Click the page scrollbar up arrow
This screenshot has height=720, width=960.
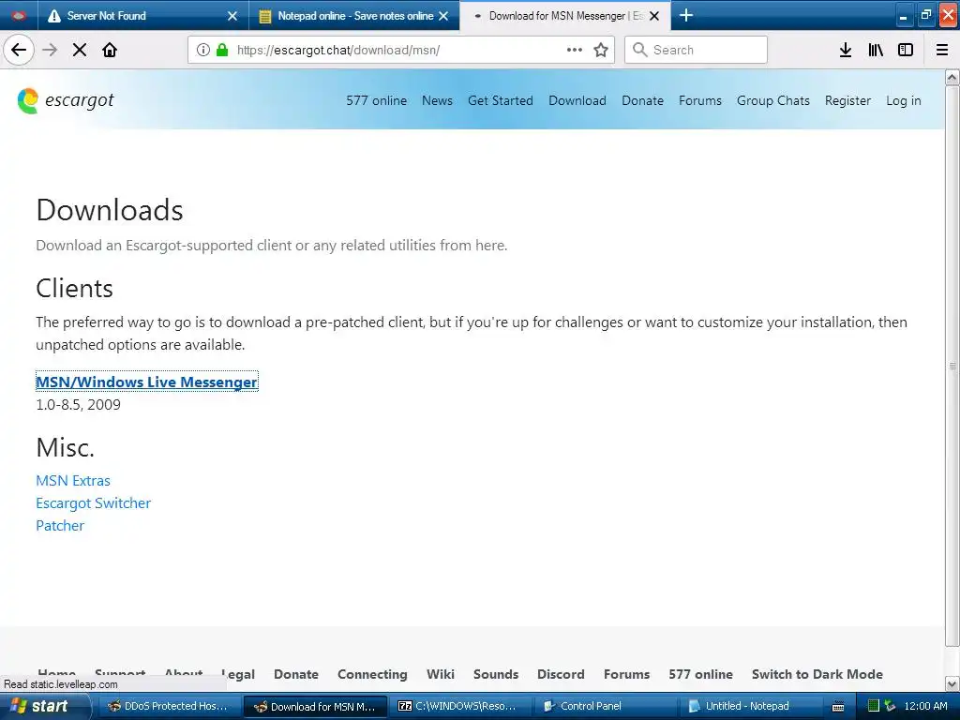click(952, 77)
